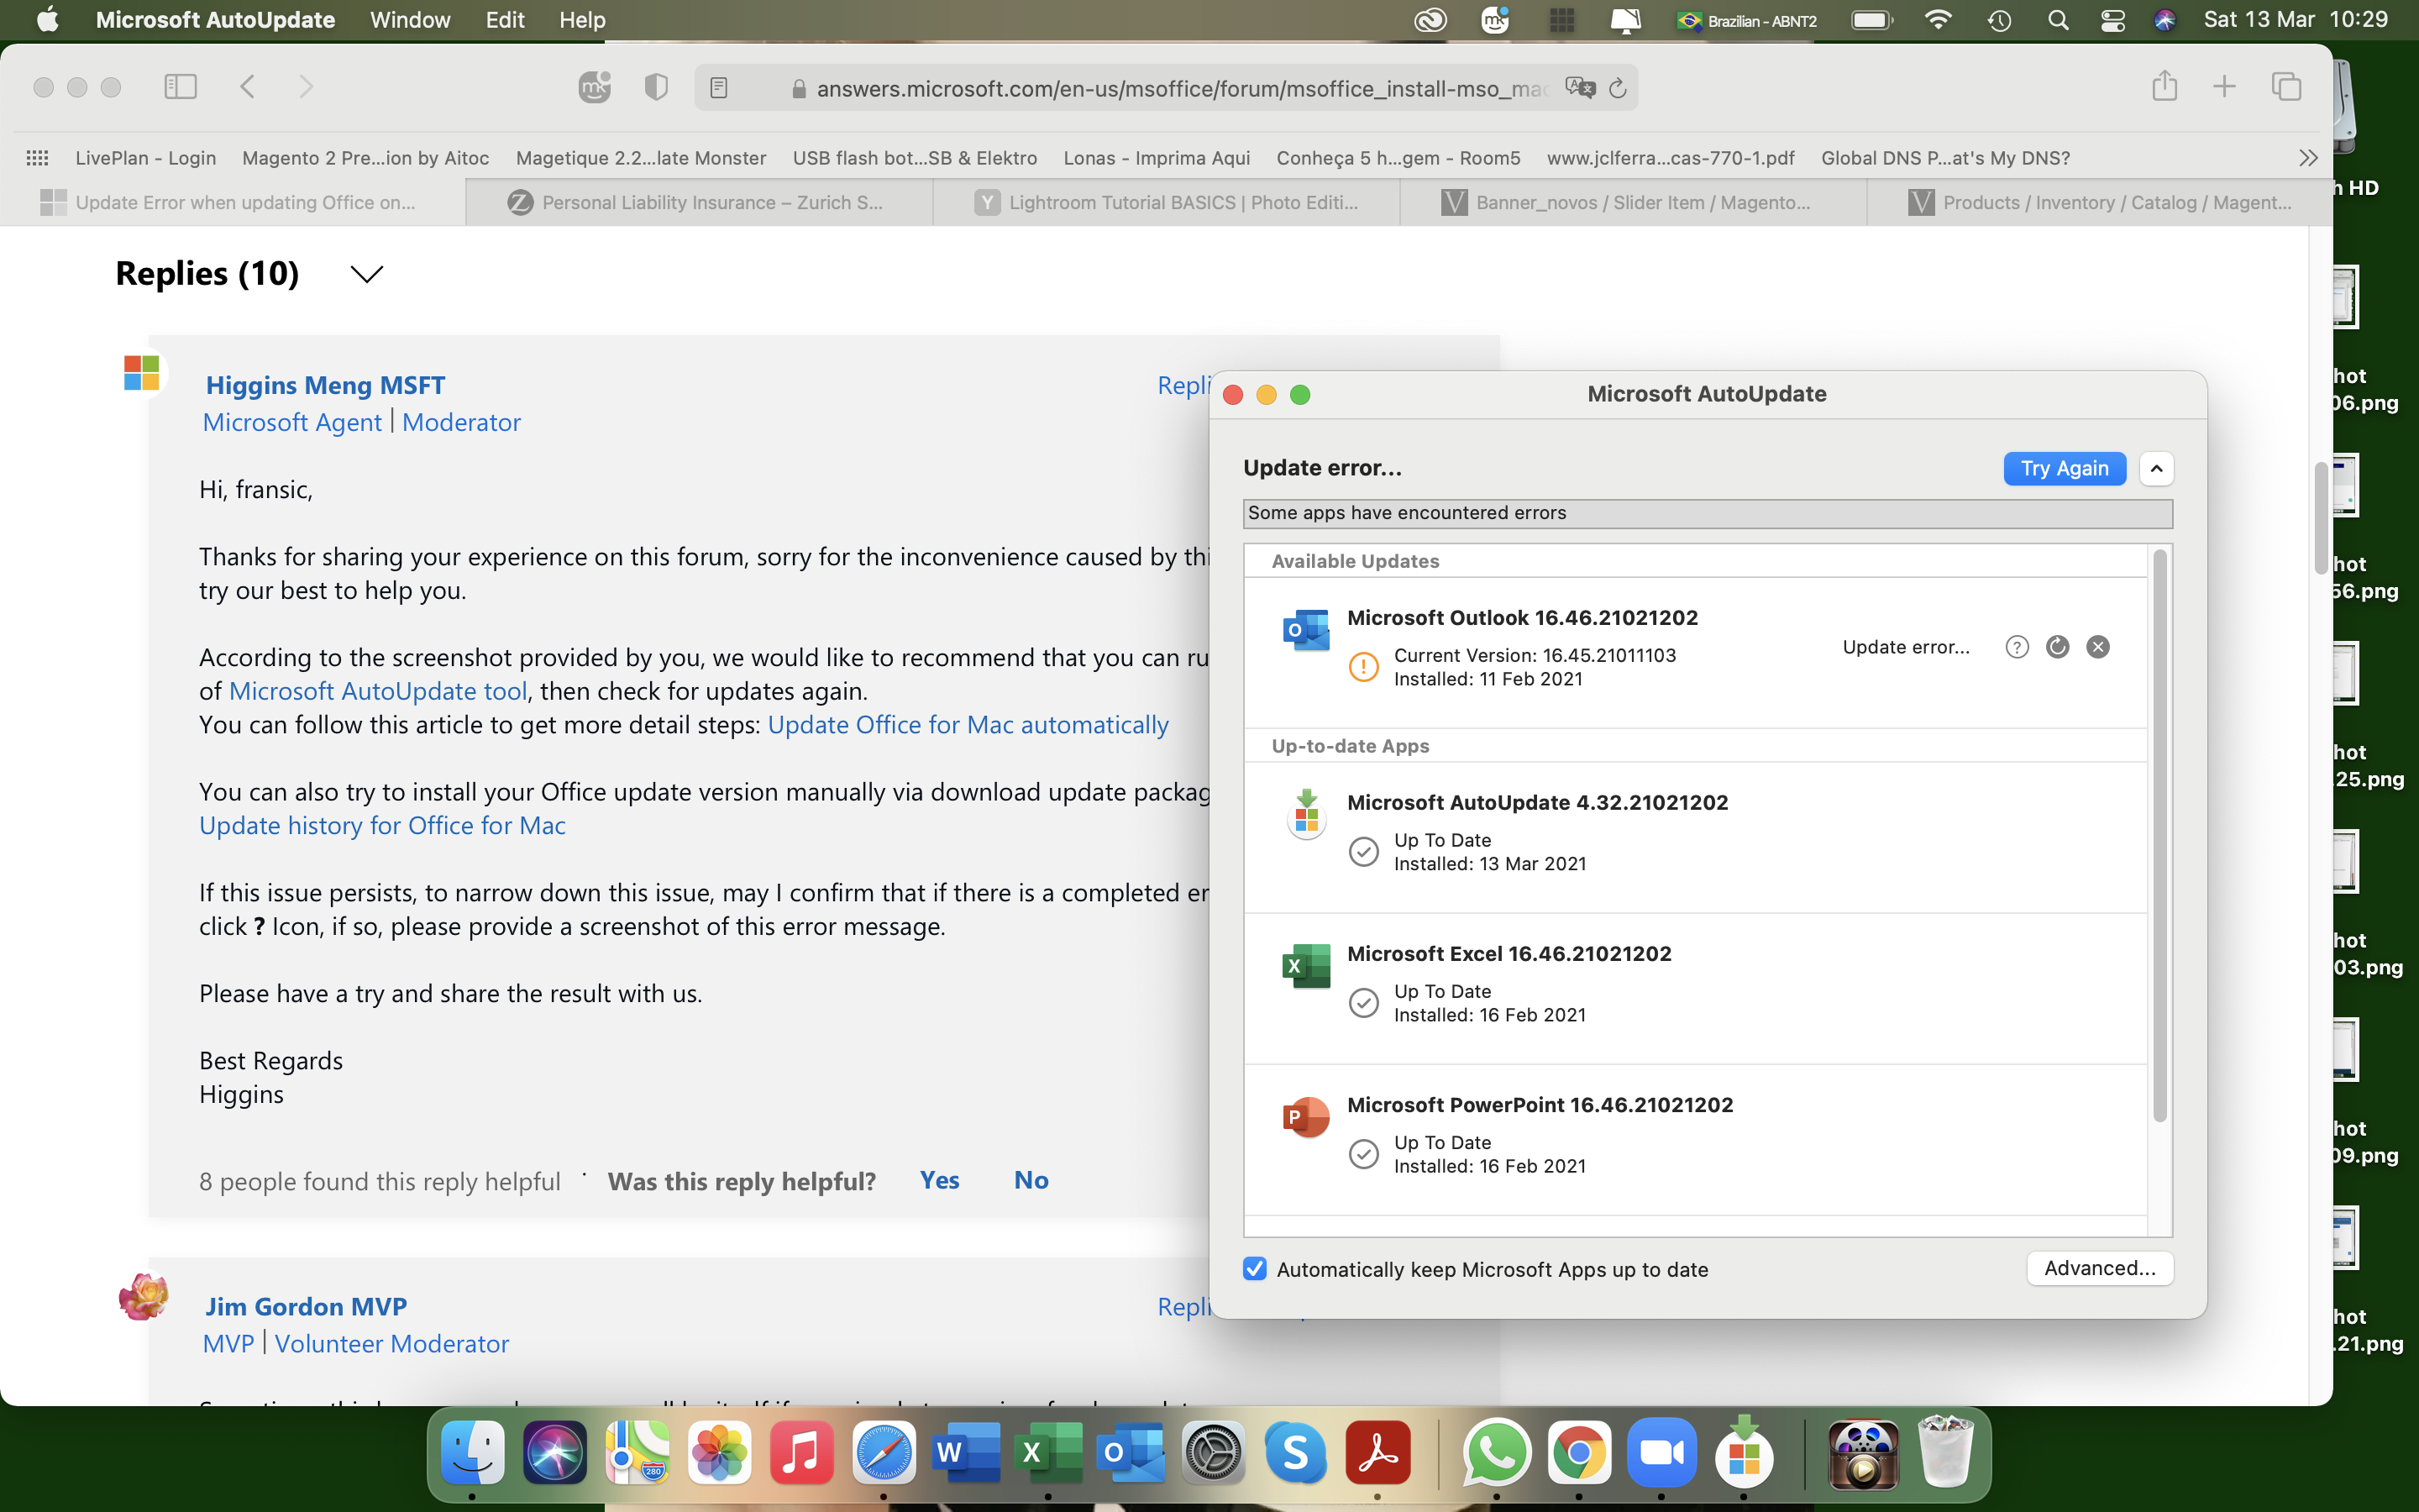Image resolution: width=2419 pixels, height=1512 pixels.
Task: Open the Microsoft AutoUpdate application menu
Action: pyautogui.click(x=215, y=20)
